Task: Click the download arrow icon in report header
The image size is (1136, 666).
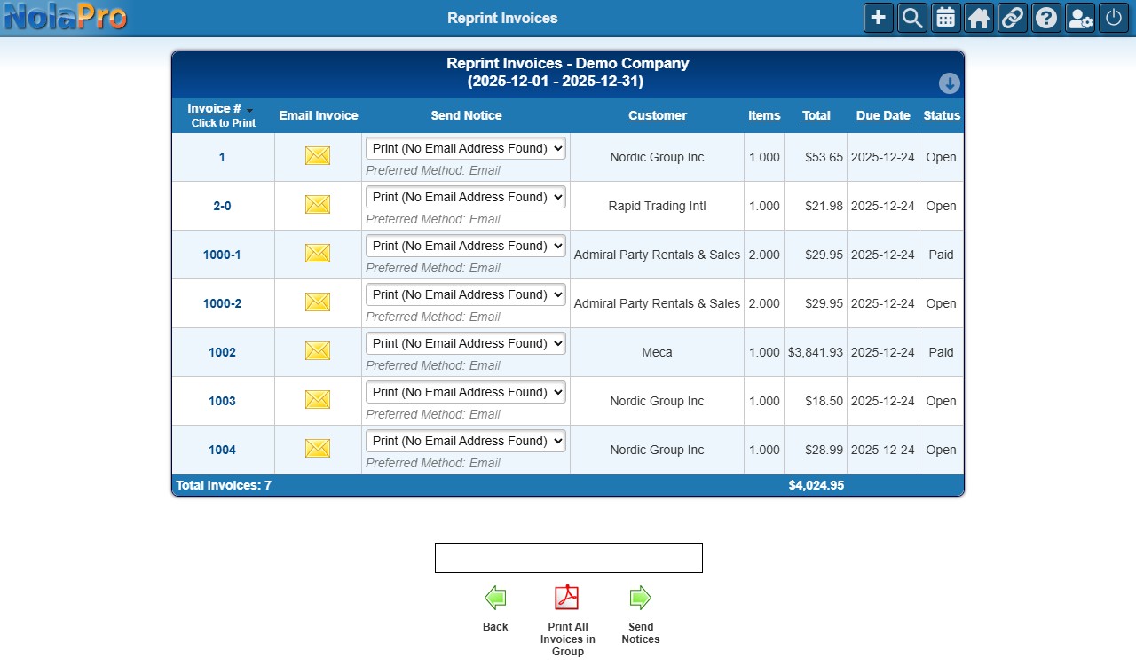Action: [950, 83]
